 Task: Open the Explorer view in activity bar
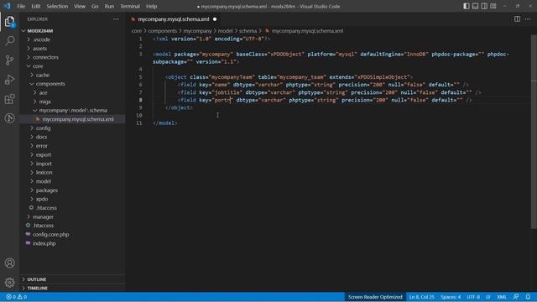pyautogui.click(x=9, y=22)
